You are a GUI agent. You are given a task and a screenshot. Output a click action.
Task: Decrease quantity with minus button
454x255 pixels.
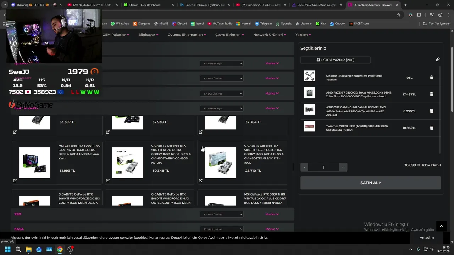coord(304,167)
